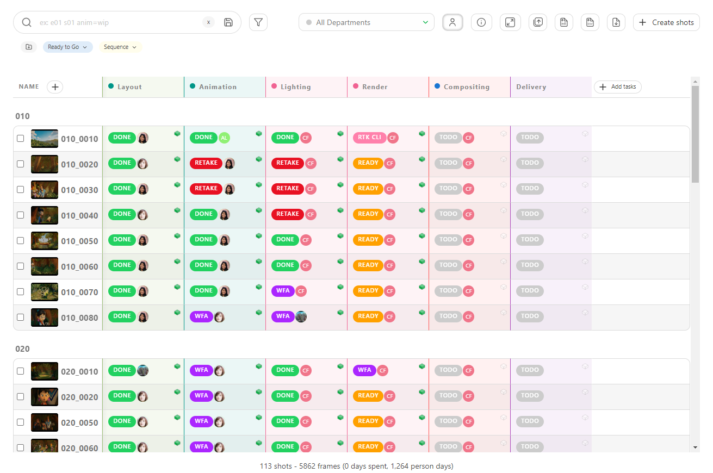The width and height of the screenshot is (713, 473).
Task: Click assignee avatar in 010_0080 Lighting cell
Action: 301,316
